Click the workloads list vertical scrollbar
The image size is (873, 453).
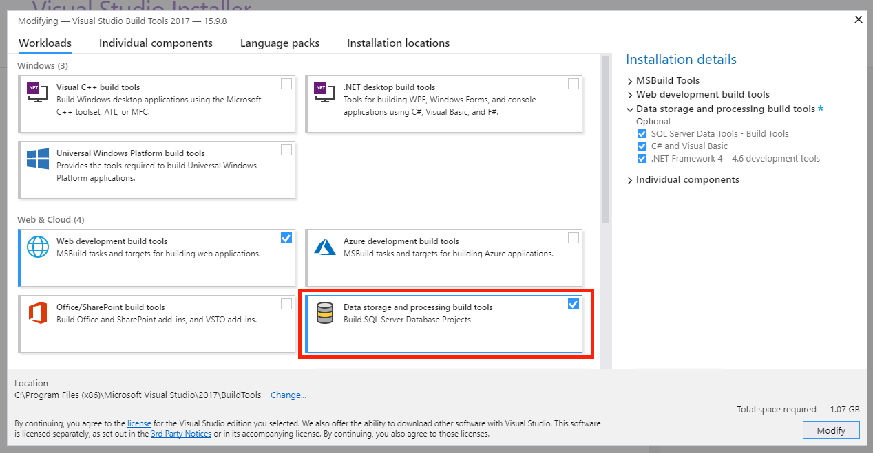(x=605, y=140)
